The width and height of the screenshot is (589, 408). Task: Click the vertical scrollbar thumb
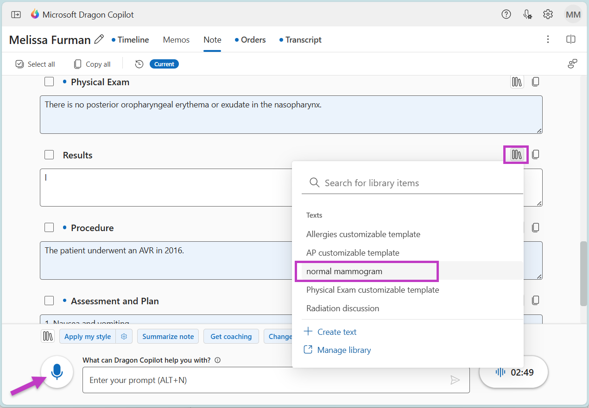click(x=583, y=273)
